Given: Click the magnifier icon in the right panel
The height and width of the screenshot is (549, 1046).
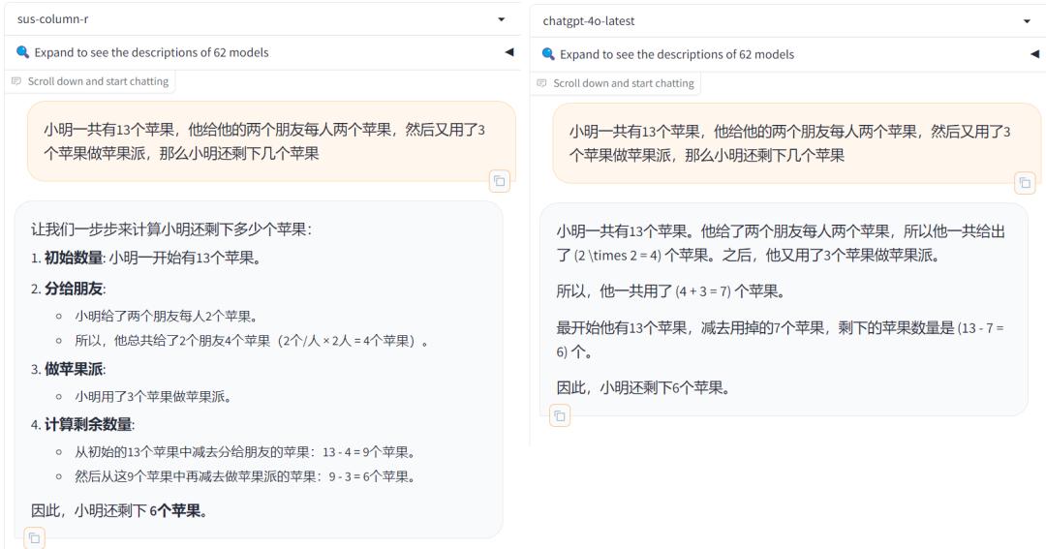Looking at the screenshot, I should (x=549, y=54).
